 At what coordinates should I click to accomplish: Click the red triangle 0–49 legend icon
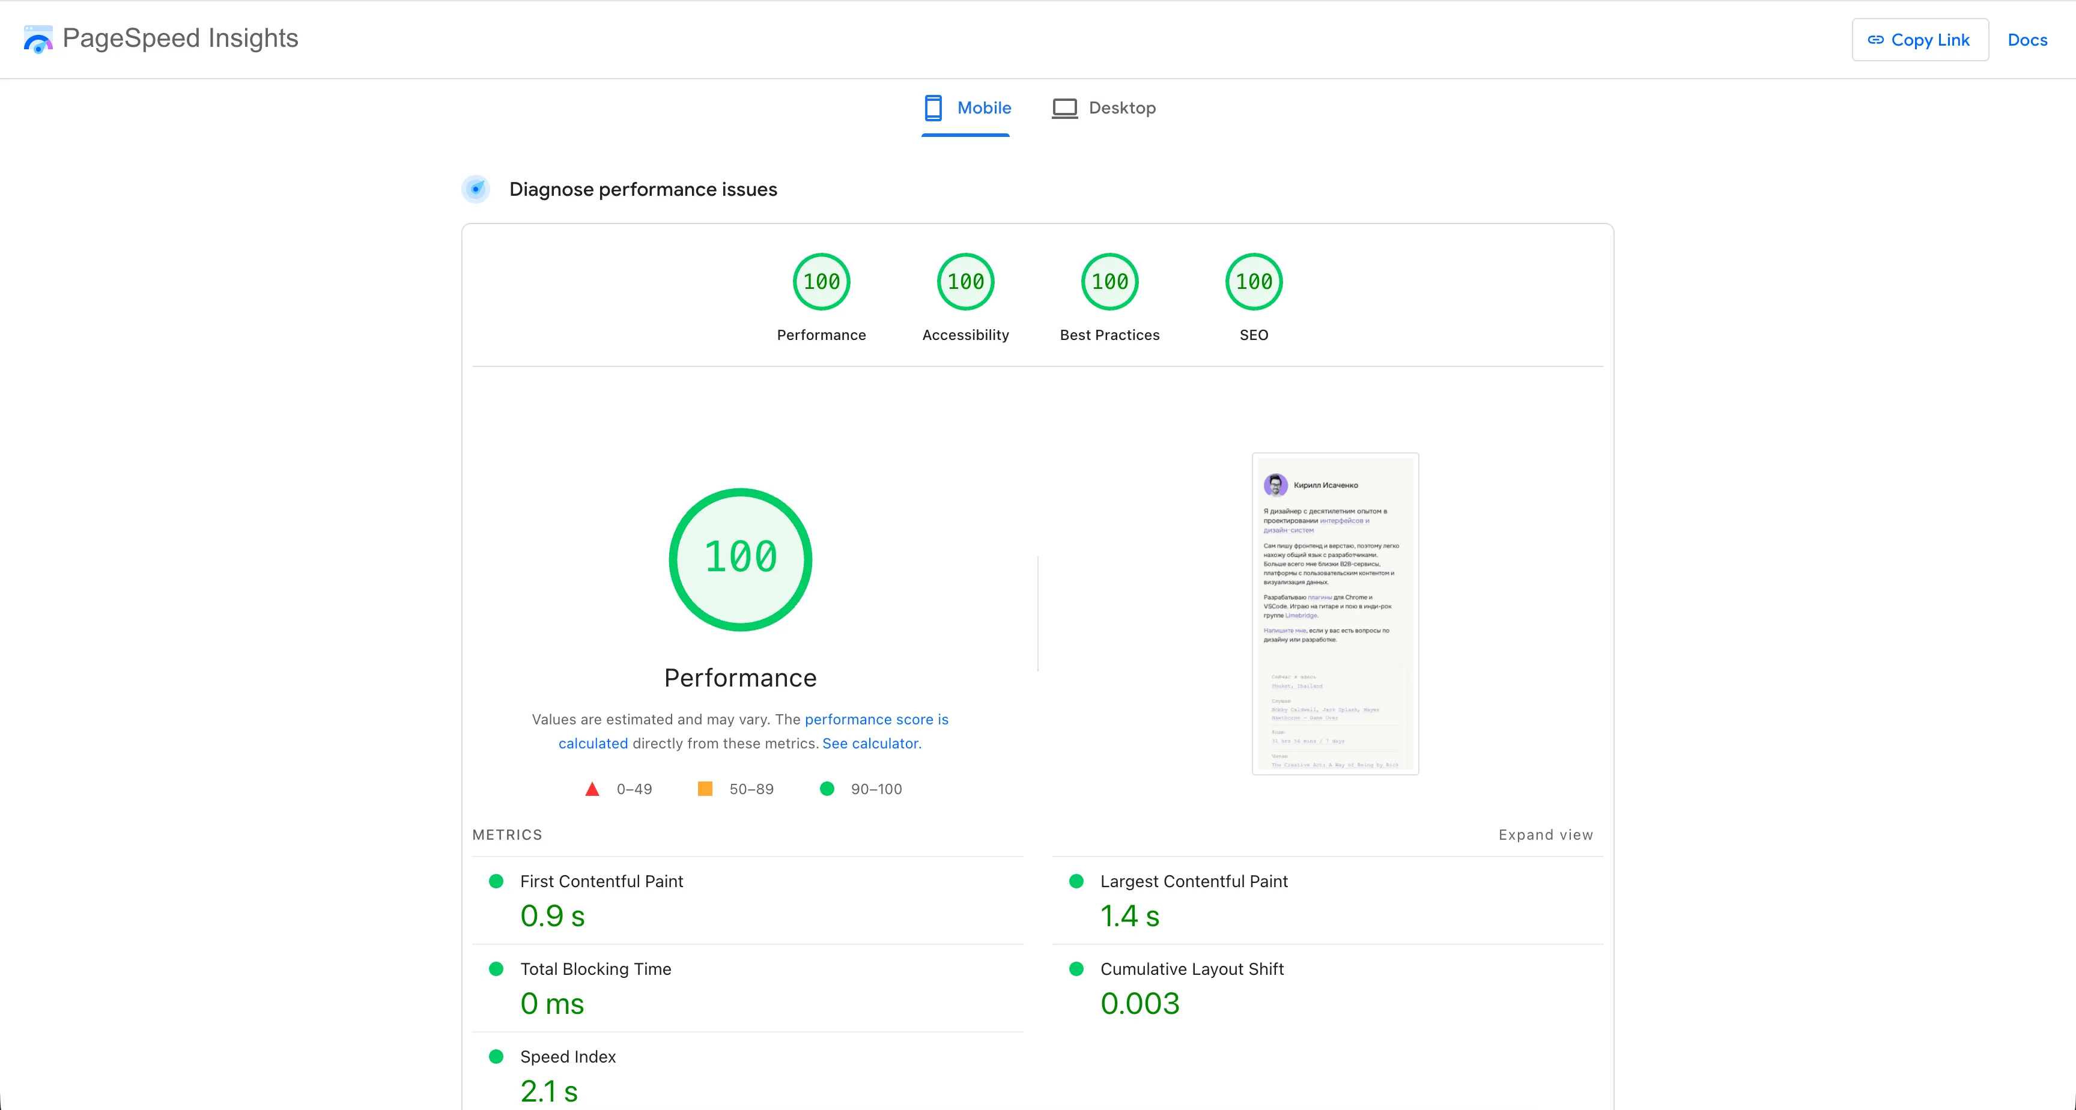[x=592, y=789]
